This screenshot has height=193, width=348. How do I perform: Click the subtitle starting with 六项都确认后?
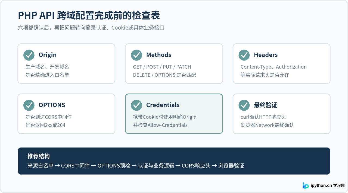(x=91, y=28)
